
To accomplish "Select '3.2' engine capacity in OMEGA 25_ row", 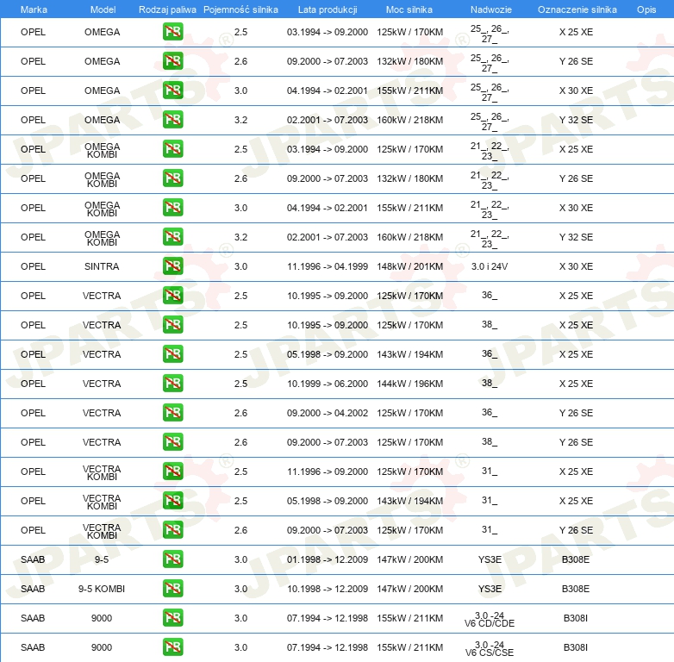I will tap(240, 120).
